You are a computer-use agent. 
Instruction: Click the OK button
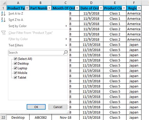36,107
